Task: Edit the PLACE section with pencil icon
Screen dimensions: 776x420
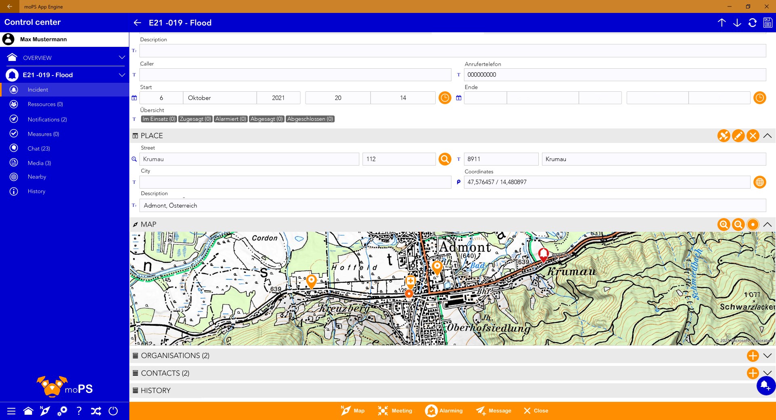Action: (738, 136)
